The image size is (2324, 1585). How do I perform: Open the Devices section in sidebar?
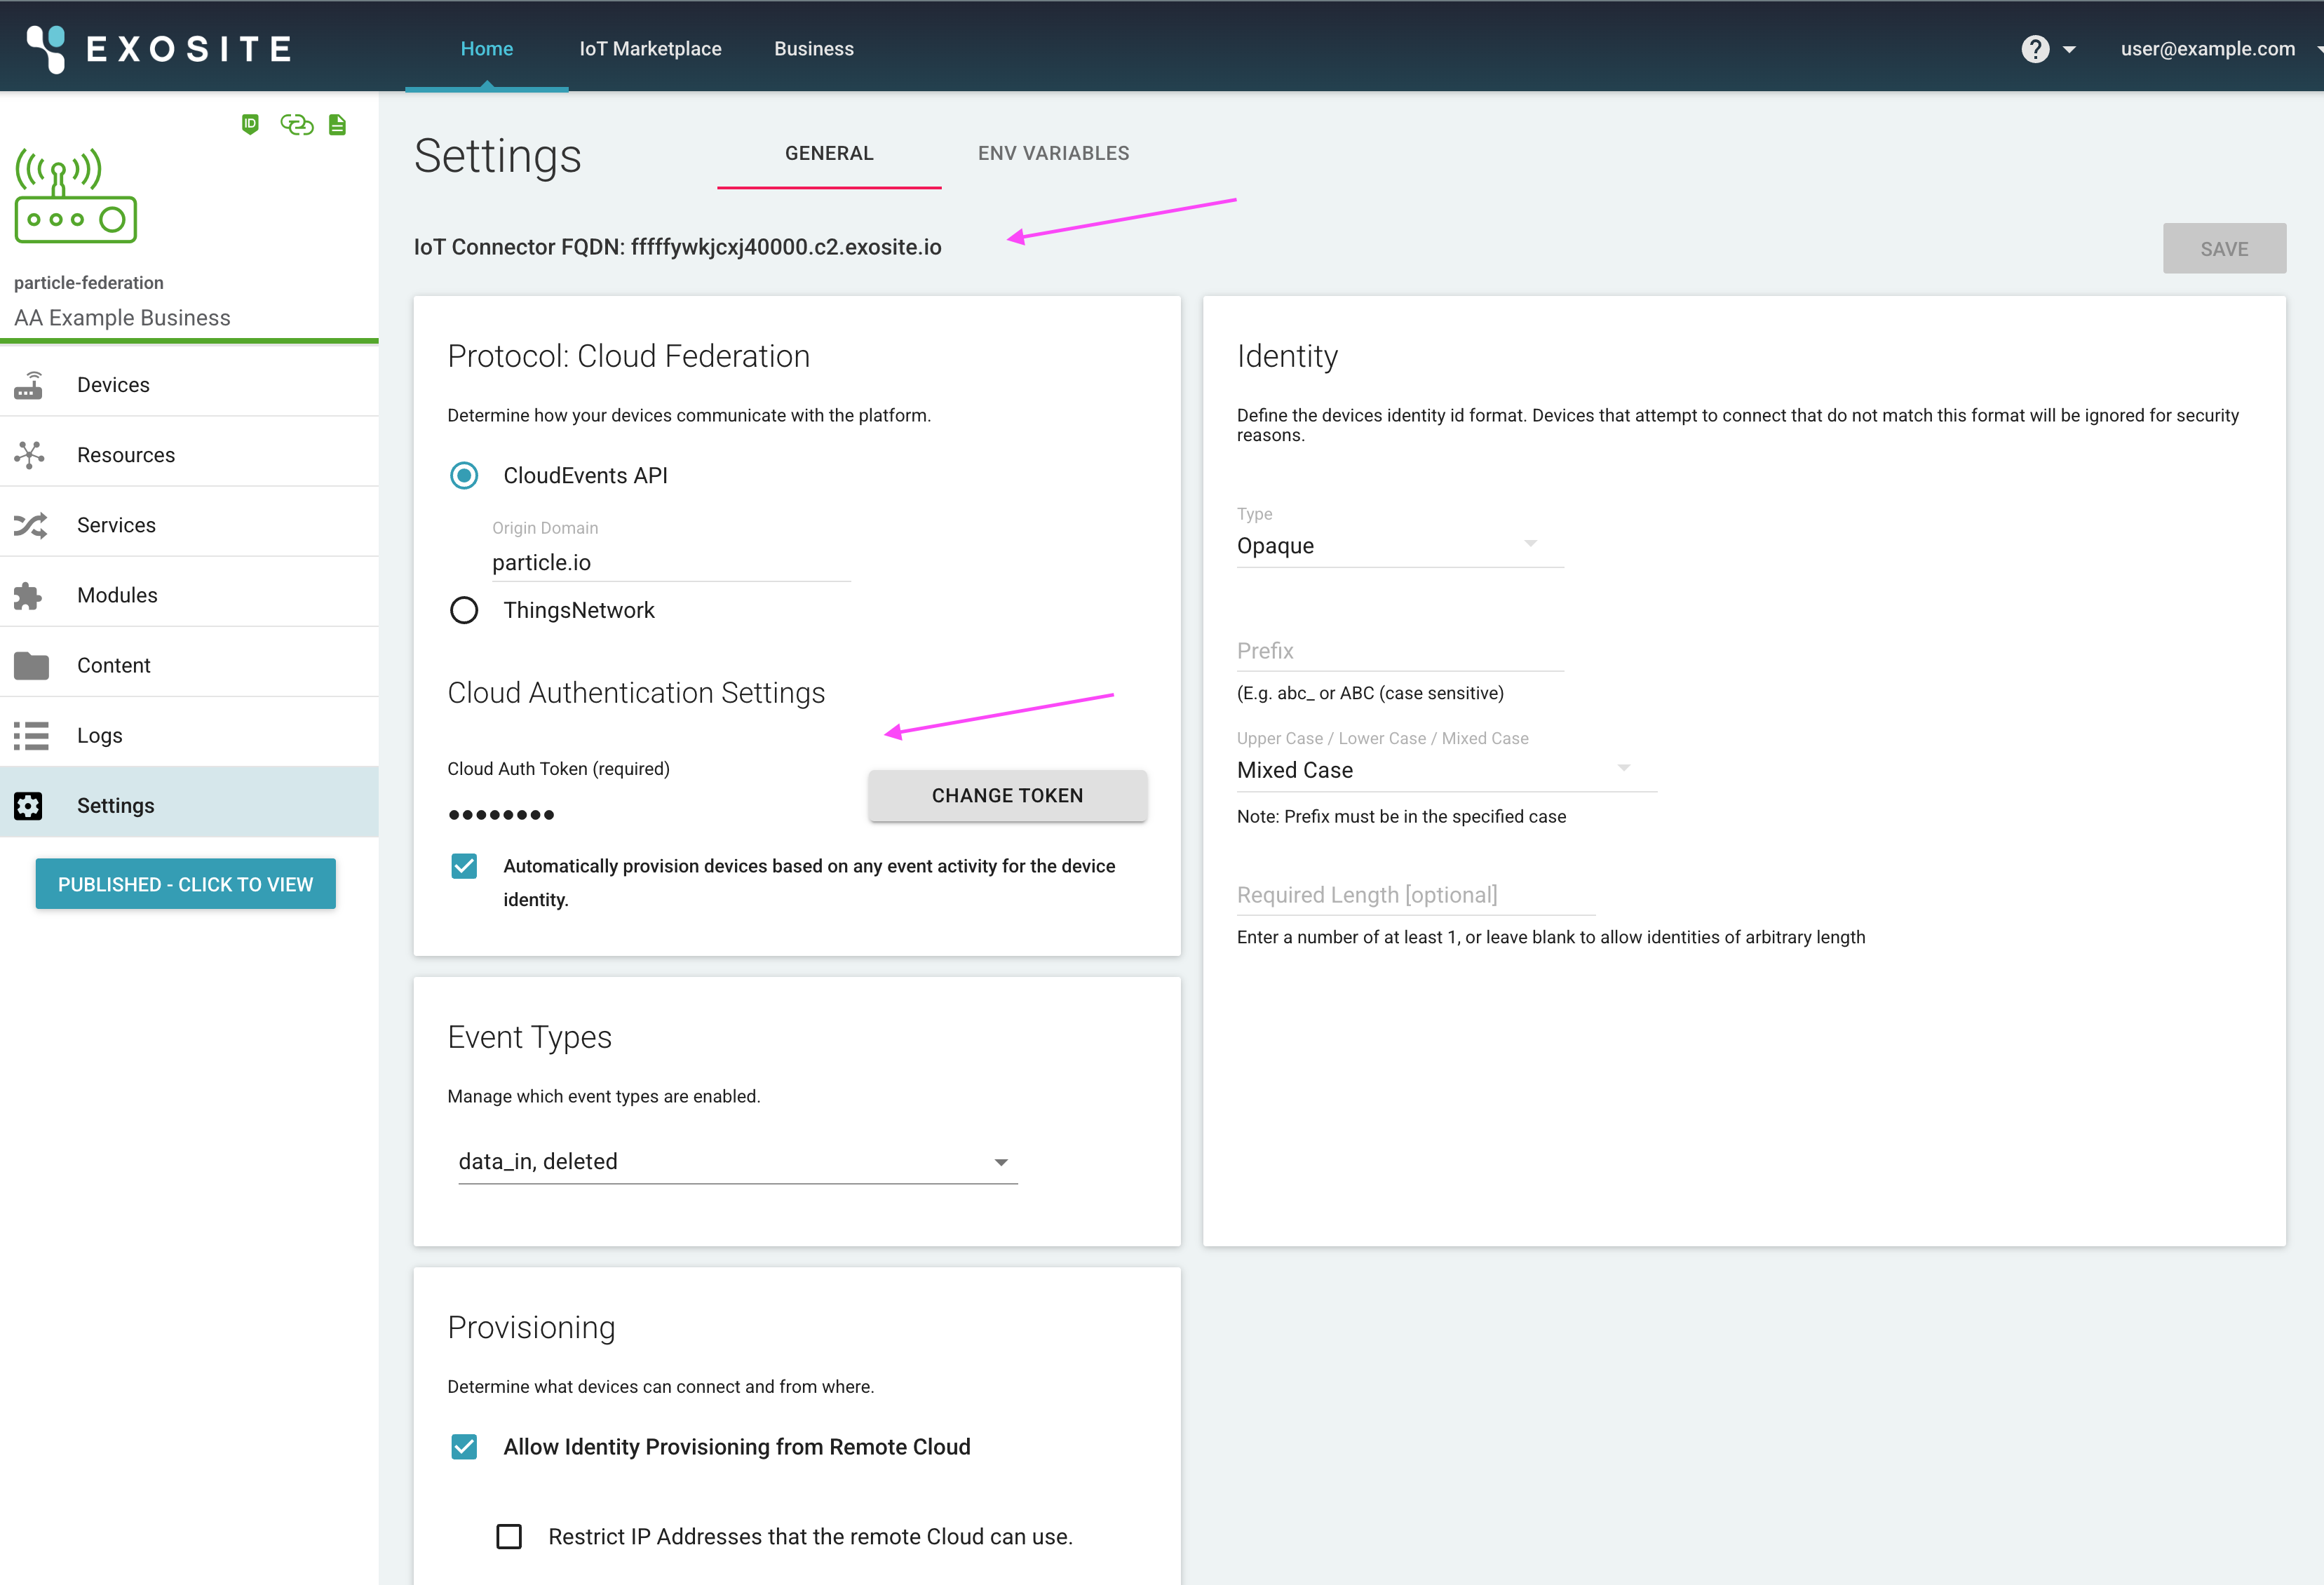coord(112,384)
